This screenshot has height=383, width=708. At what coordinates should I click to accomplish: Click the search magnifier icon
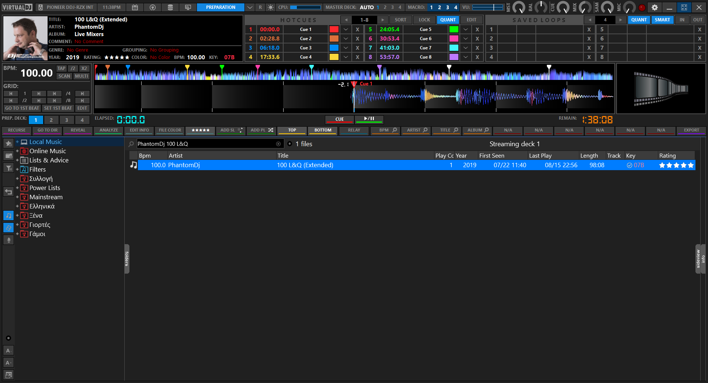131,144
